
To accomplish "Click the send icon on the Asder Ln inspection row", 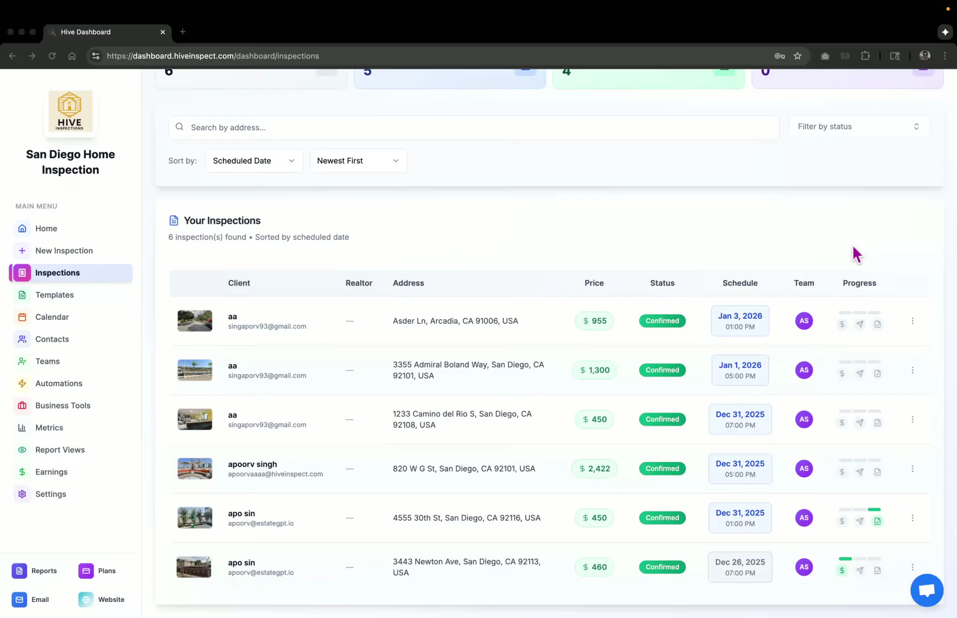I will coord(860,324).
